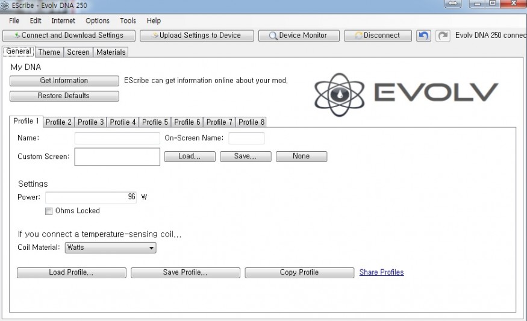The width and height of the screenshot is (527, 321).
Task: Click the Save Profile... button
Action: click(x=186, y=273)
